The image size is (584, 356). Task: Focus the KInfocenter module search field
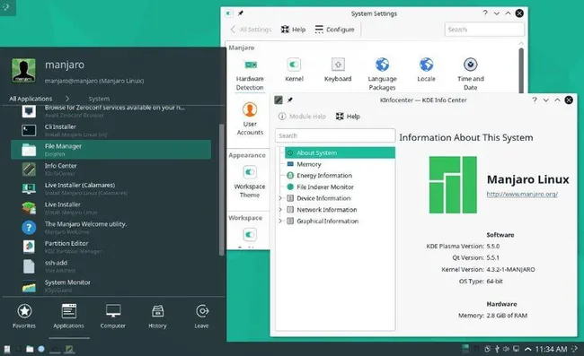coord(335,135)
